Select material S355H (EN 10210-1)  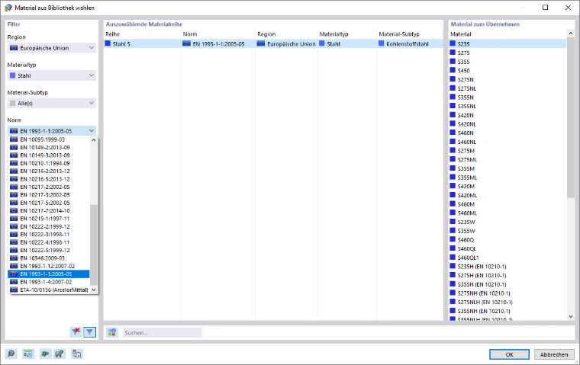coord(507,284)
